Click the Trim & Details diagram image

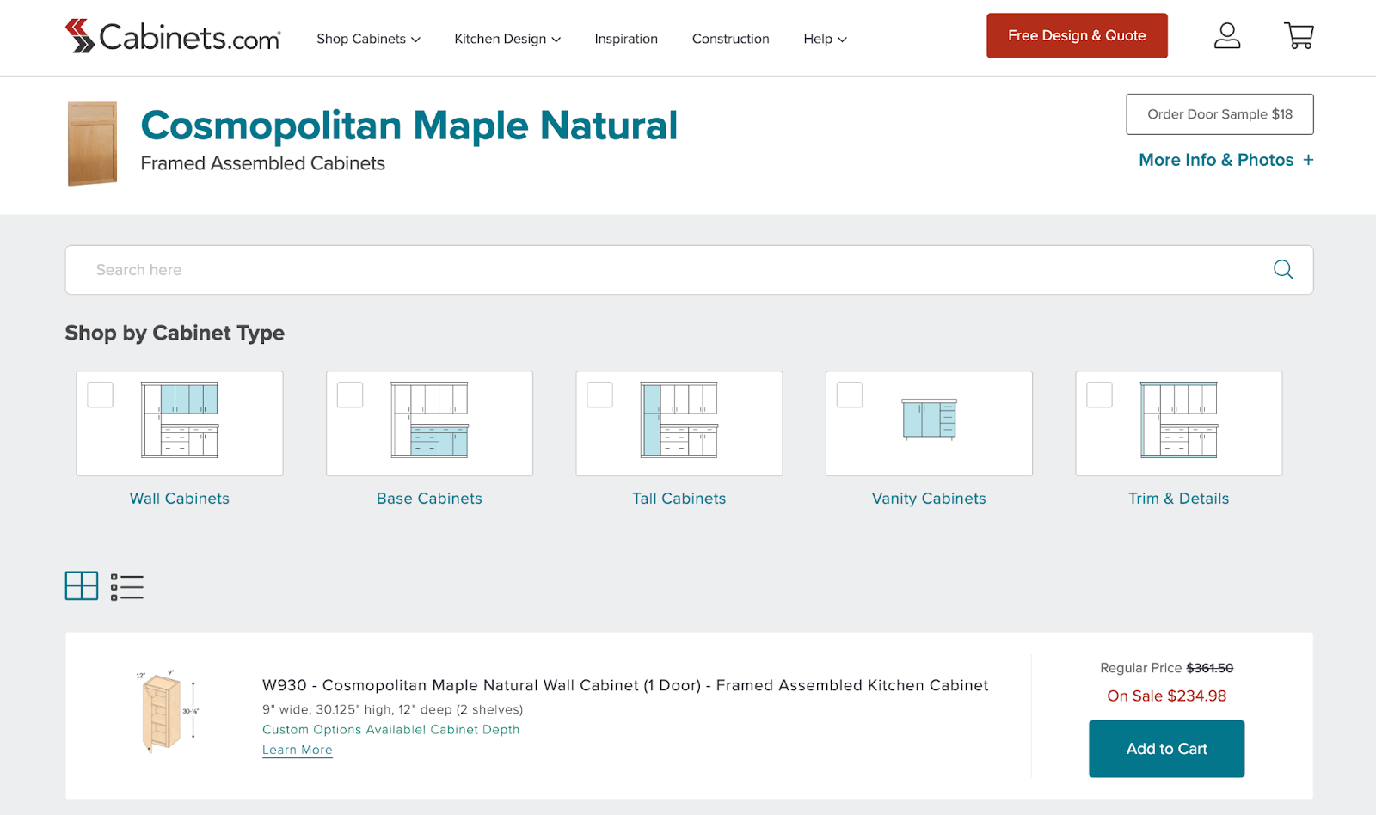[x=1179, y=420]
